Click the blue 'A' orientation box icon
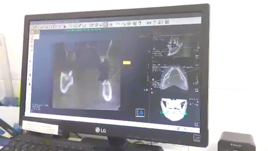Viewport: 268px width, 151px height. click(x=140, y=113)
